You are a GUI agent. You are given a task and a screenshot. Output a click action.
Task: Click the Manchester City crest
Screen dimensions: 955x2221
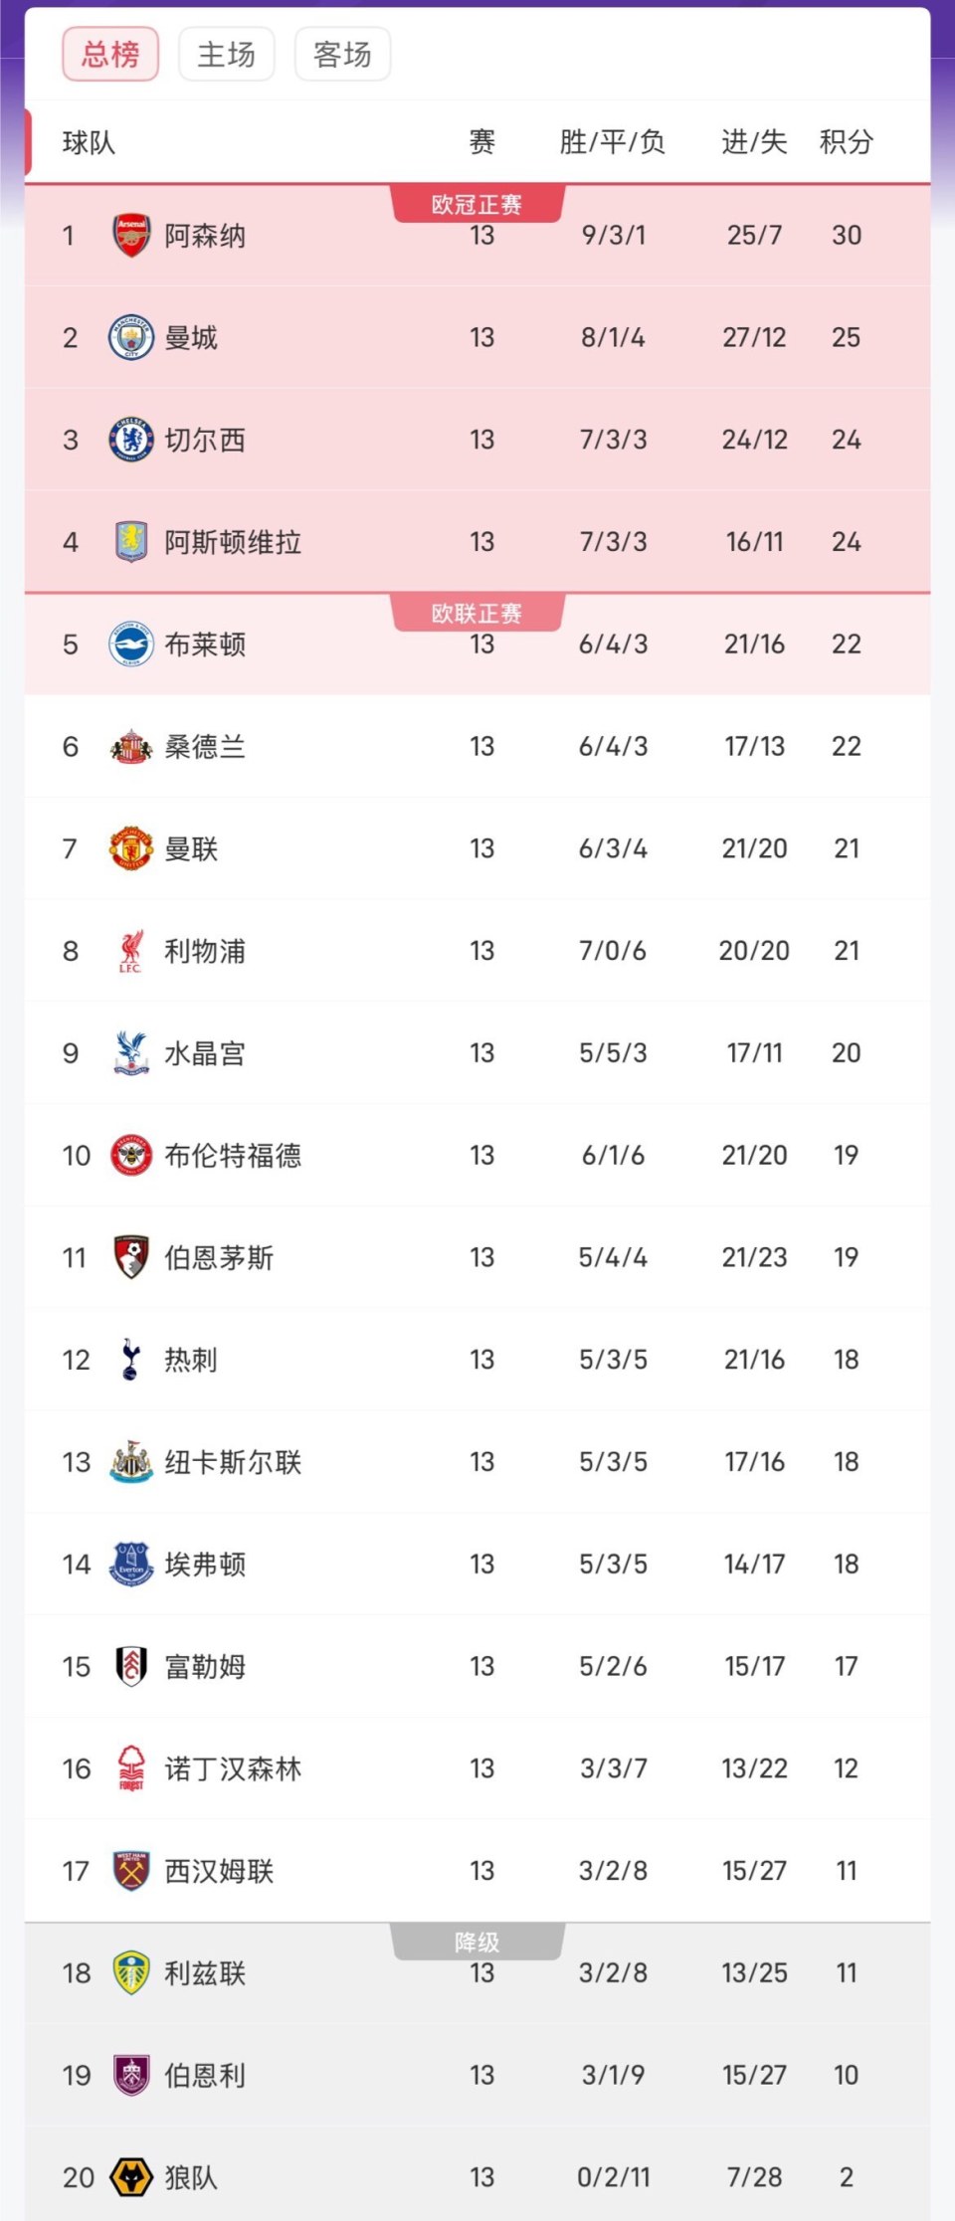tap(131, 338)
